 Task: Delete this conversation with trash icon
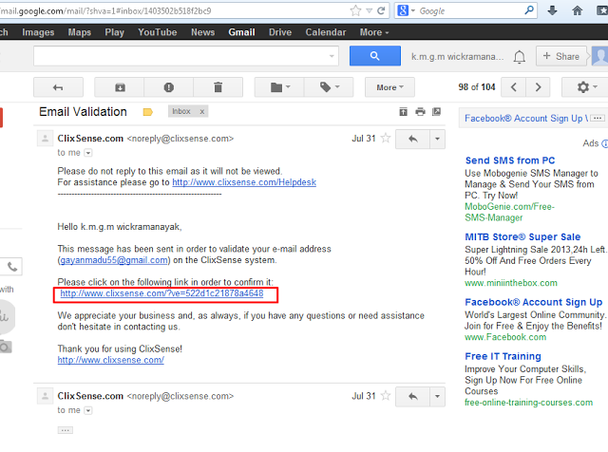(218, 87)
